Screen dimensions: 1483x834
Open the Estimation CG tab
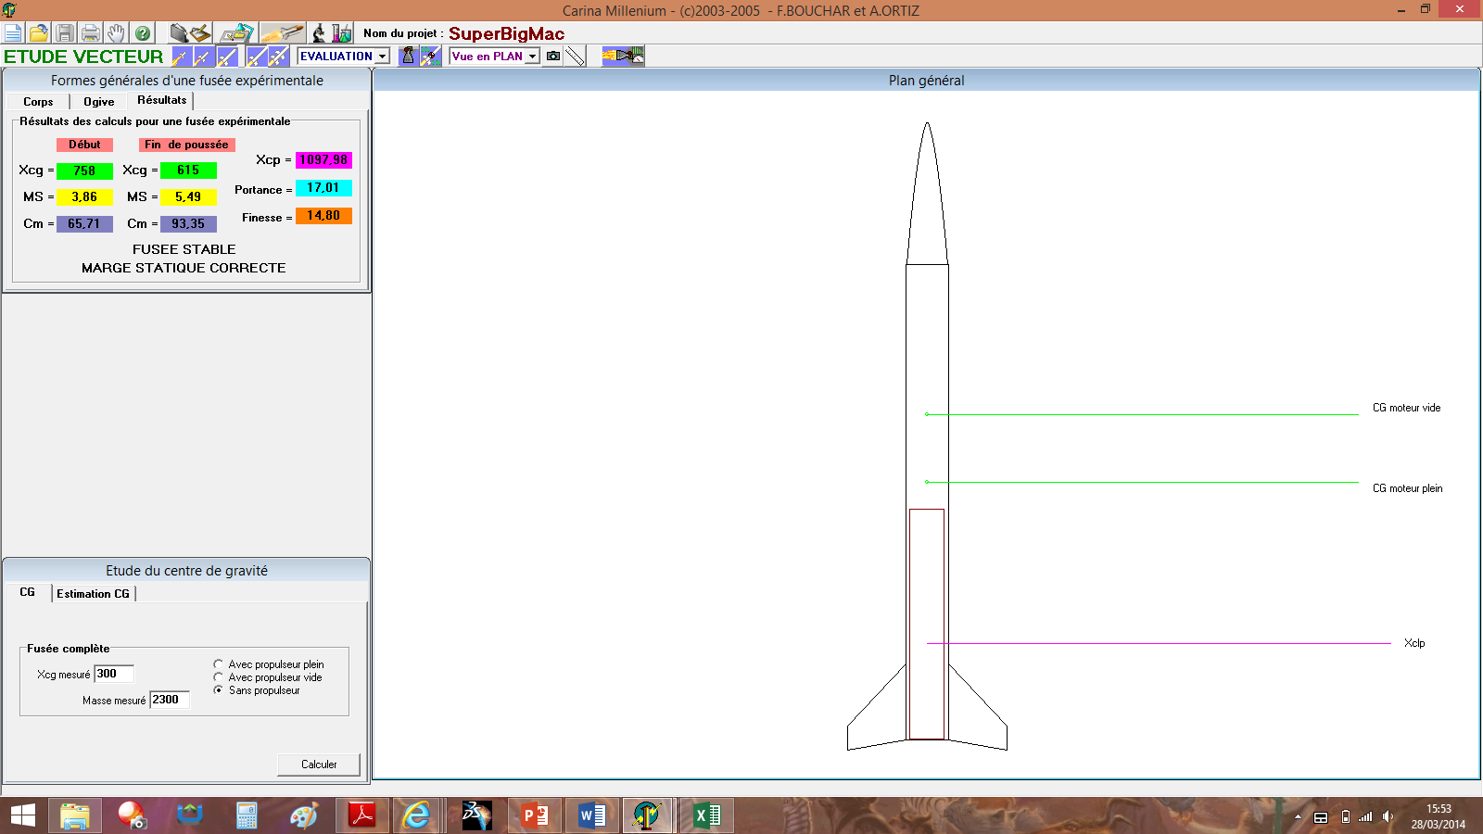pyautogui.click(x=94, y=594)
